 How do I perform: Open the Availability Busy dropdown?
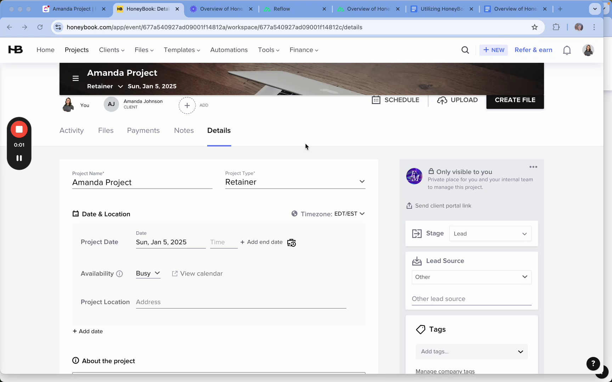tap(148, 273)
